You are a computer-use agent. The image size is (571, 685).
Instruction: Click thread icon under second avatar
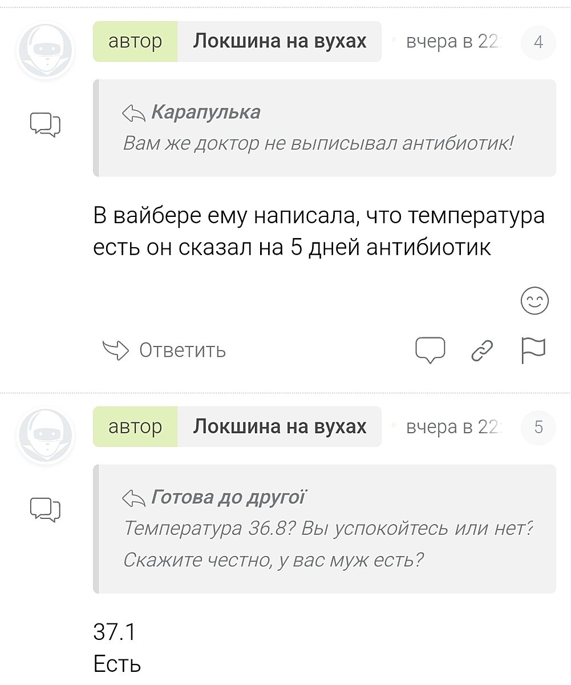[44, 510]
